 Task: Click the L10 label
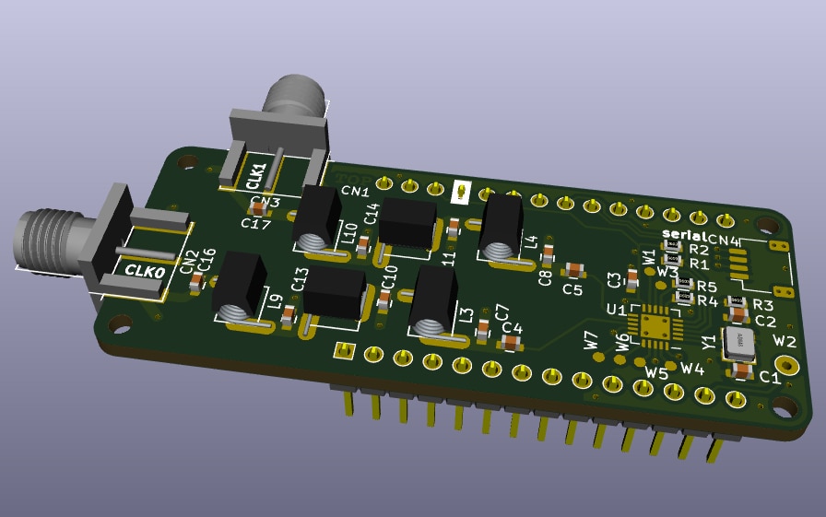tap(349, 234)
